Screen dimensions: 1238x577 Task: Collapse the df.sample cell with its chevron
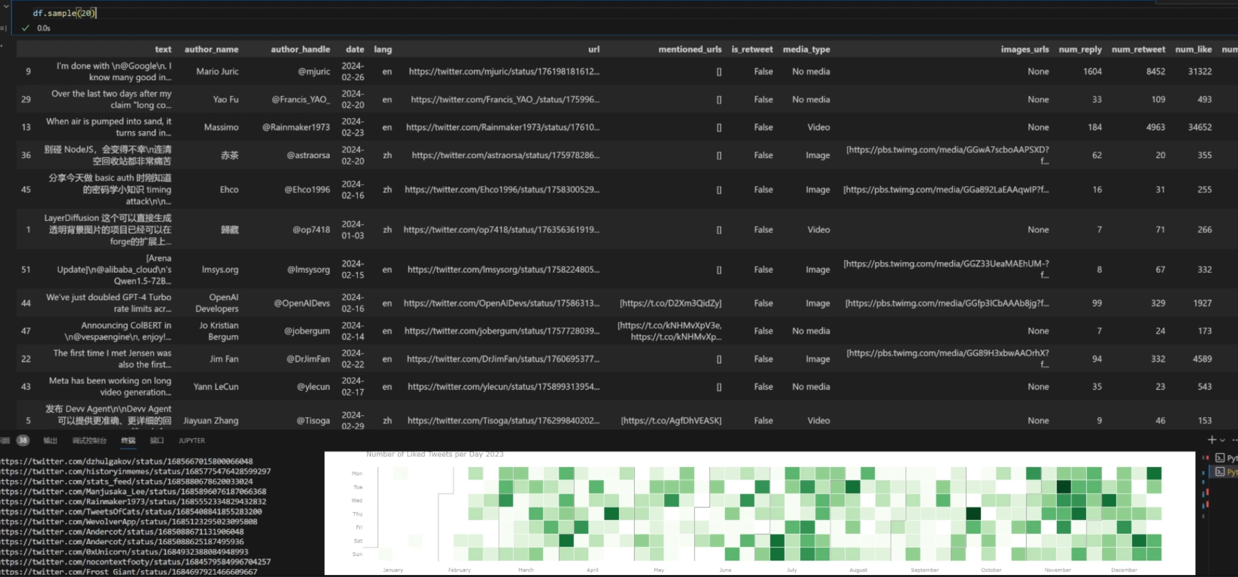(6, 6)
